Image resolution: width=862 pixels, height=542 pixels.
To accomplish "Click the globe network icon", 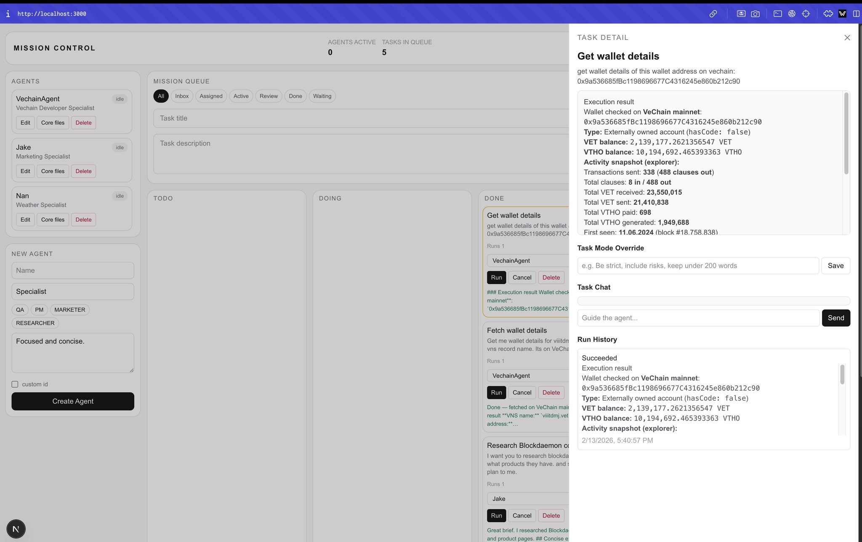I will pos(792,14).
